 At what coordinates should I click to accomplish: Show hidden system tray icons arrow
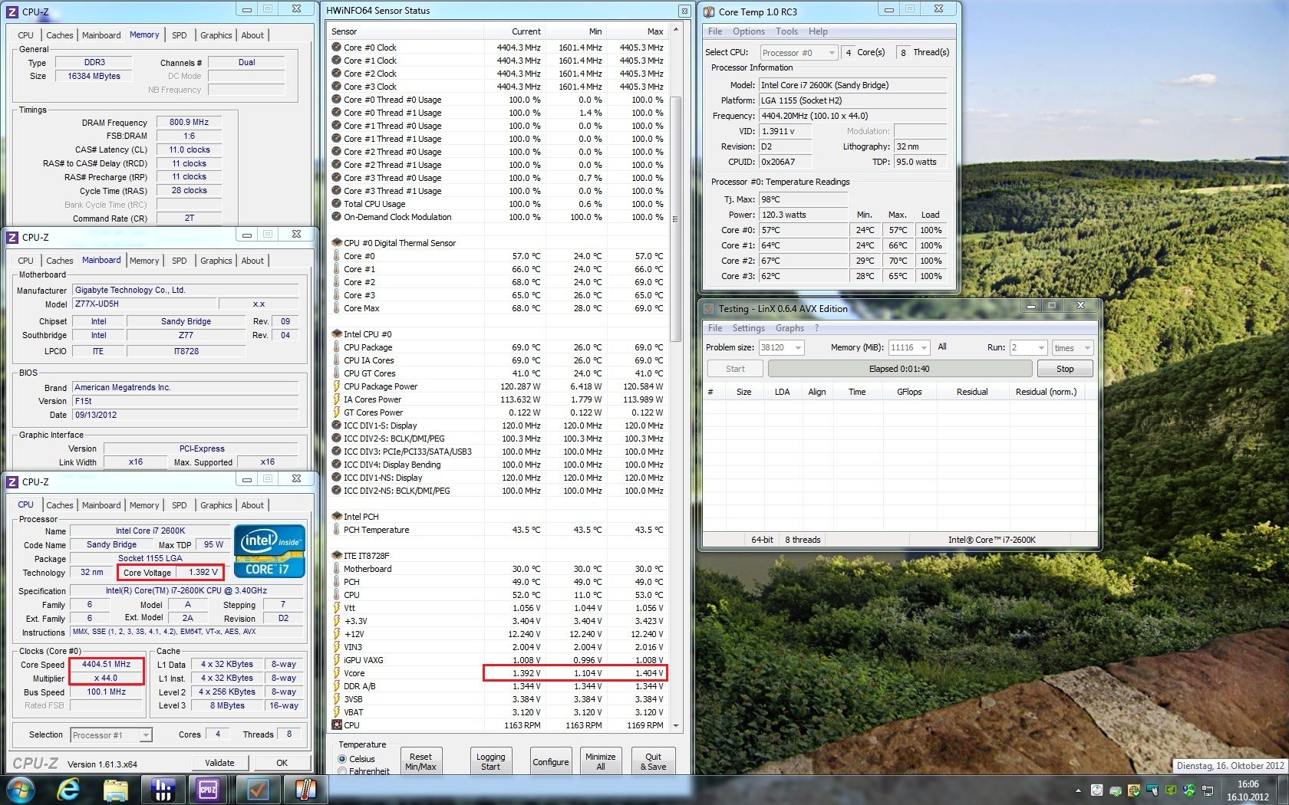click(x=1078, y=790)
